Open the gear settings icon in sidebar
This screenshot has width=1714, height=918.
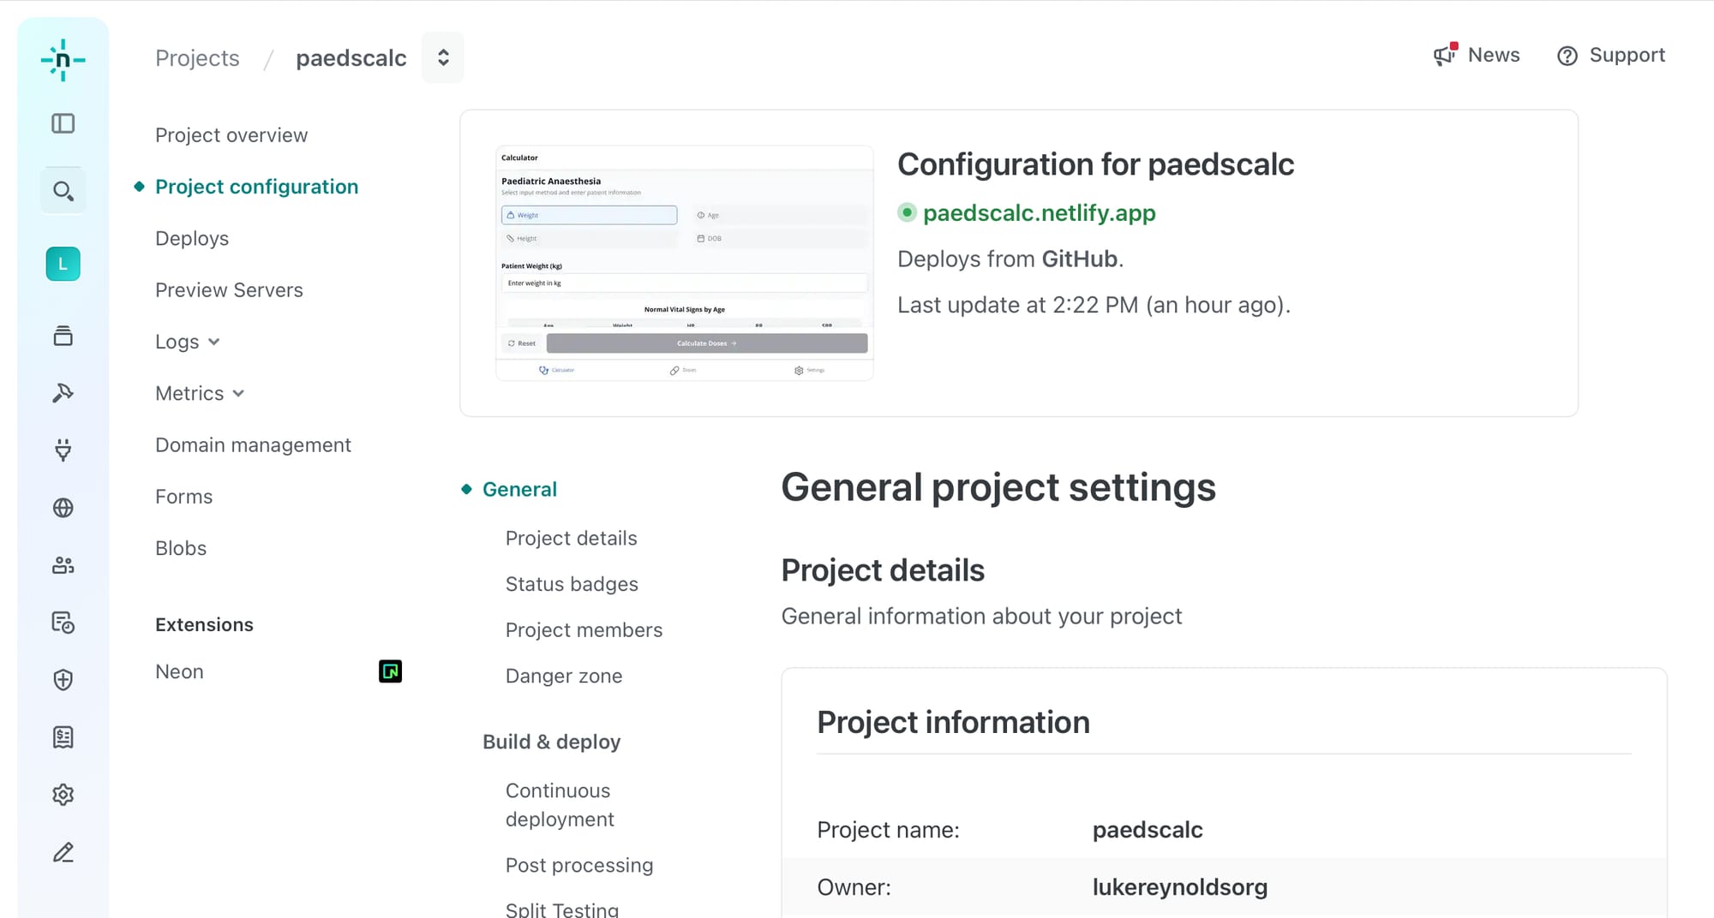point(63,795)
